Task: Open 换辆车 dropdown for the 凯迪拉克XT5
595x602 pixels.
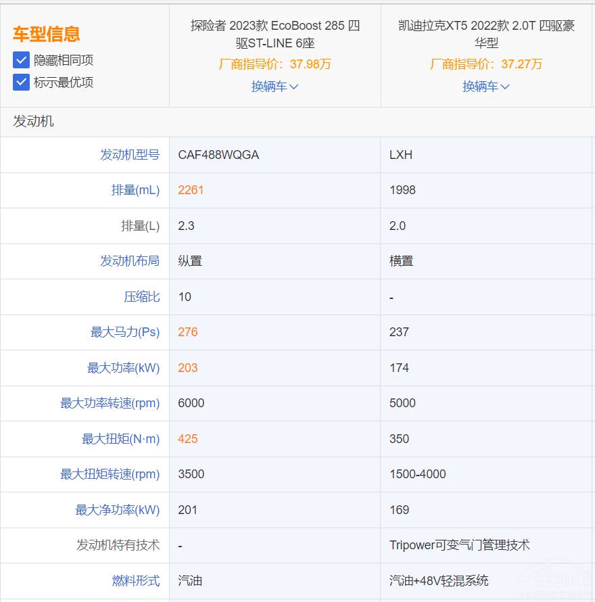Action: pyautogui.click(x=485, y=87)
